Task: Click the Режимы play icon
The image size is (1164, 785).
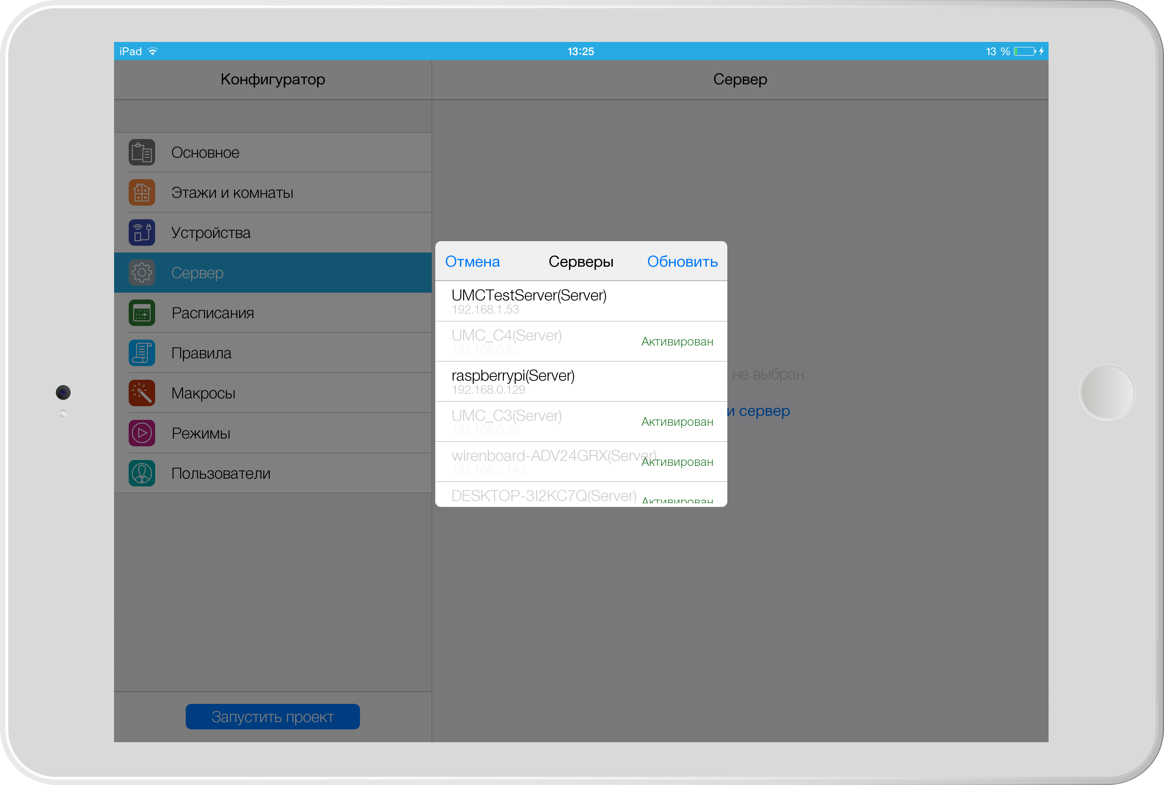Action: (x=142, y=433)
